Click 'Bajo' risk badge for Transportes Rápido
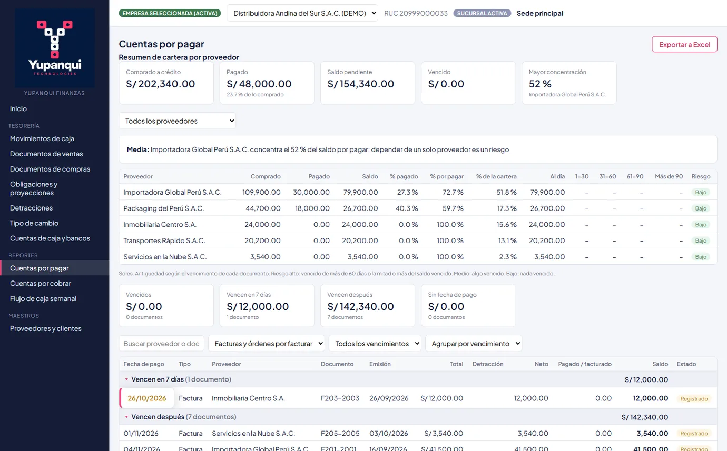Screen dimensions: 727x451 [701, 240]
